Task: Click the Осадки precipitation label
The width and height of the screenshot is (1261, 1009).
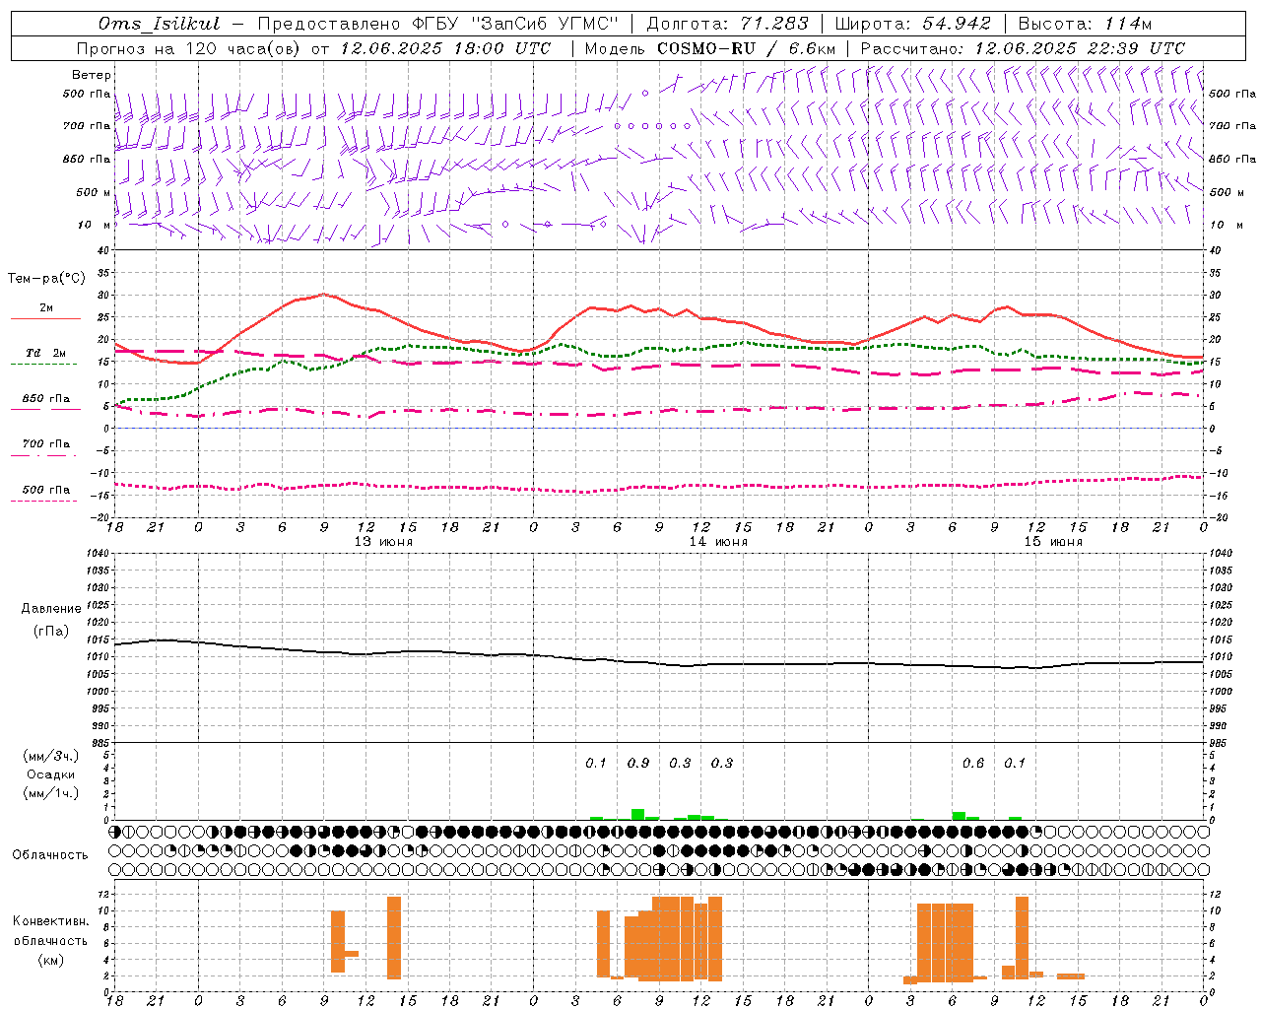Action: pyautogui.click(x=51, y=774)
